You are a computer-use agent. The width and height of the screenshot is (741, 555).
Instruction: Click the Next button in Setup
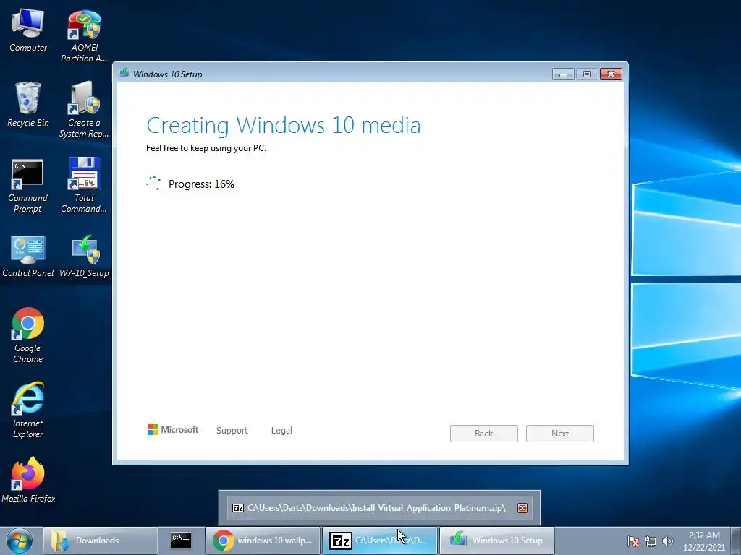(560, 434)
